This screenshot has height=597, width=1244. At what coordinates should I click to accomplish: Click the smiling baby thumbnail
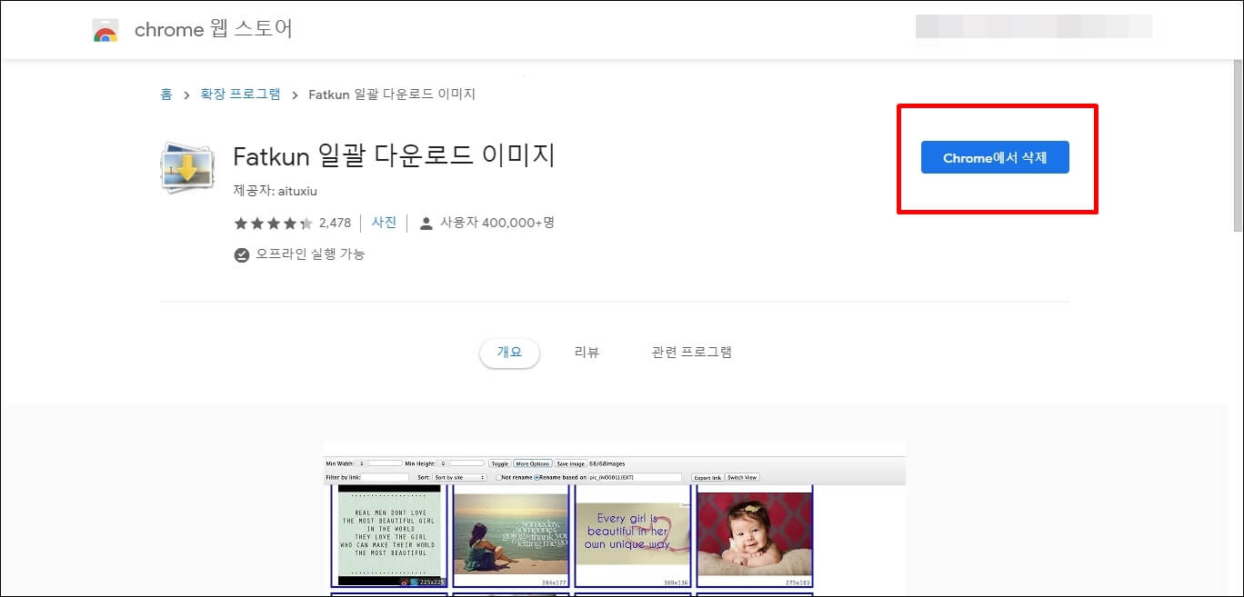pyautogui.click(x=755, y=534)
